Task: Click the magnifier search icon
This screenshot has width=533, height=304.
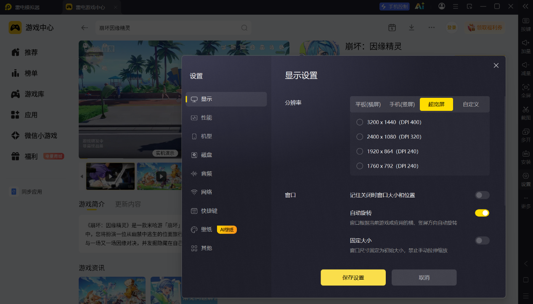Action: point(244,28)
